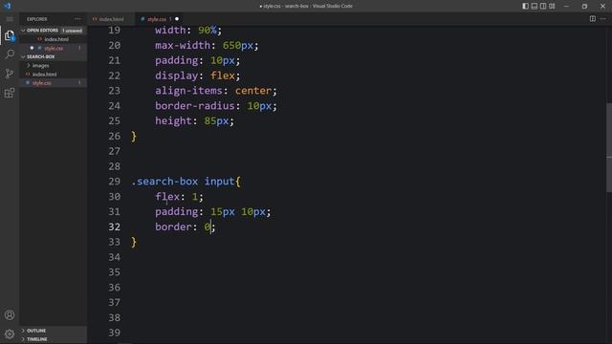Click the closing brace on line 26

134,137
